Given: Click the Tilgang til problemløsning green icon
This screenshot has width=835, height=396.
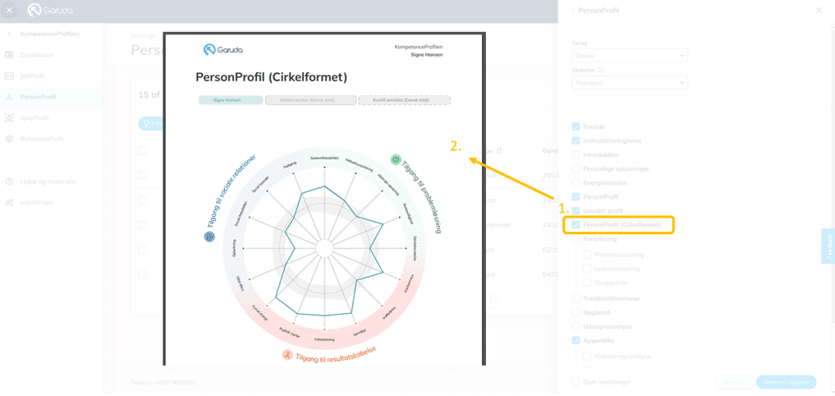Looking at the screenshot, I should coord(396,159).
